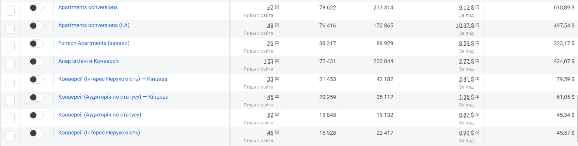Screen dimensions: 578x146
Task: Click the [2] footnote beside 46 leads
Action: [x=277, y=132]
